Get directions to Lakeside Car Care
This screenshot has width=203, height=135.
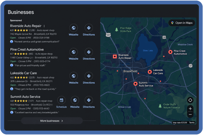(x=89, y=76)
